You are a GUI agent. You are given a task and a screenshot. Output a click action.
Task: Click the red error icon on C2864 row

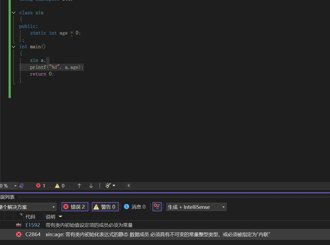click(19, 235)
